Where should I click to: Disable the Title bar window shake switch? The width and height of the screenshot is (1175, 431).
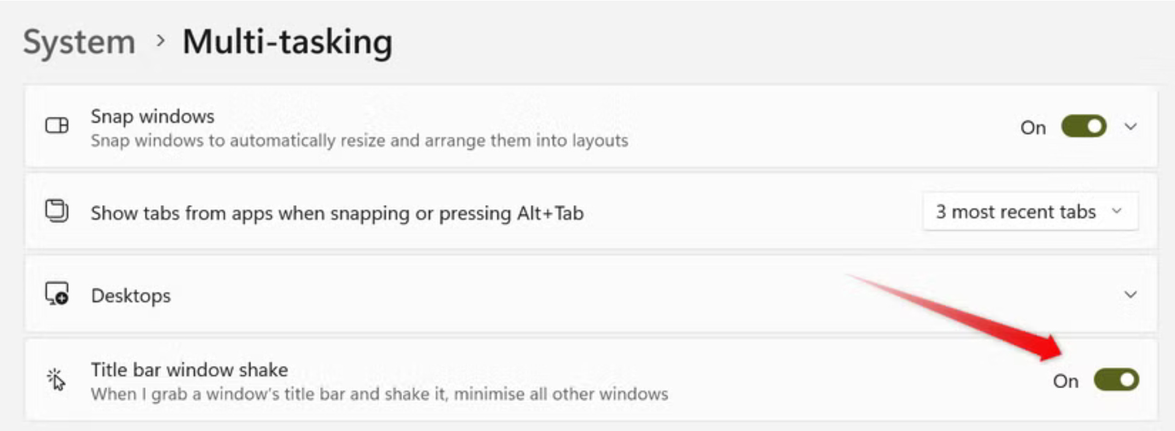(x=1116, y=380)
